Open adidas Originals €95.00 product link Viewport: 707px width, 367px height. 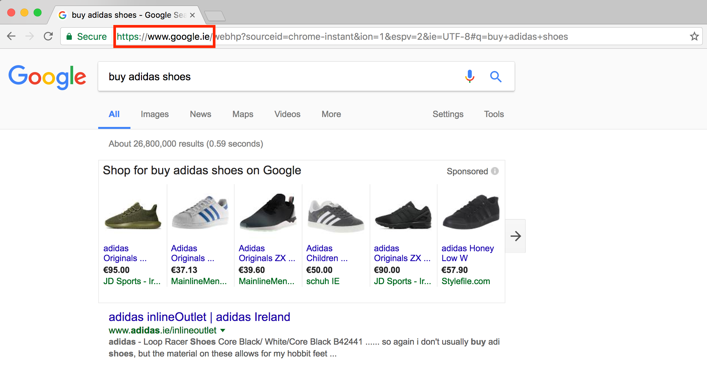[x=125, y=253]
